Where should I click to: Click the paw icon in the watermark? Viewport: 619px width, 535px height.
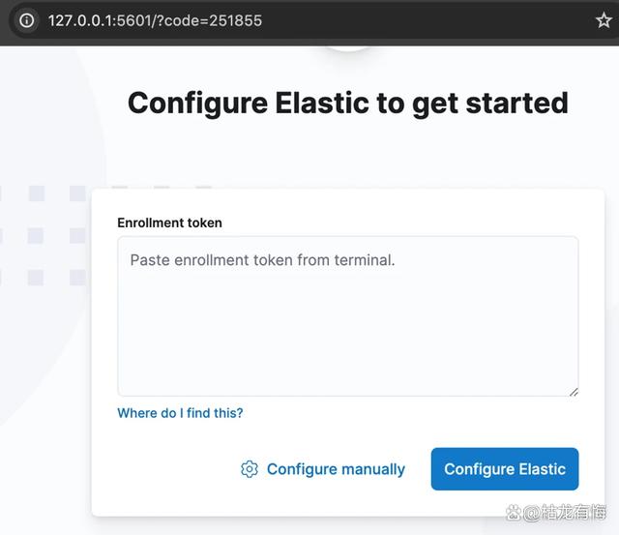coord(514,513)
